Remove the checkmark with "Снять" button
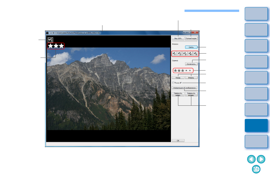270x191 pixels. (191, 47)
